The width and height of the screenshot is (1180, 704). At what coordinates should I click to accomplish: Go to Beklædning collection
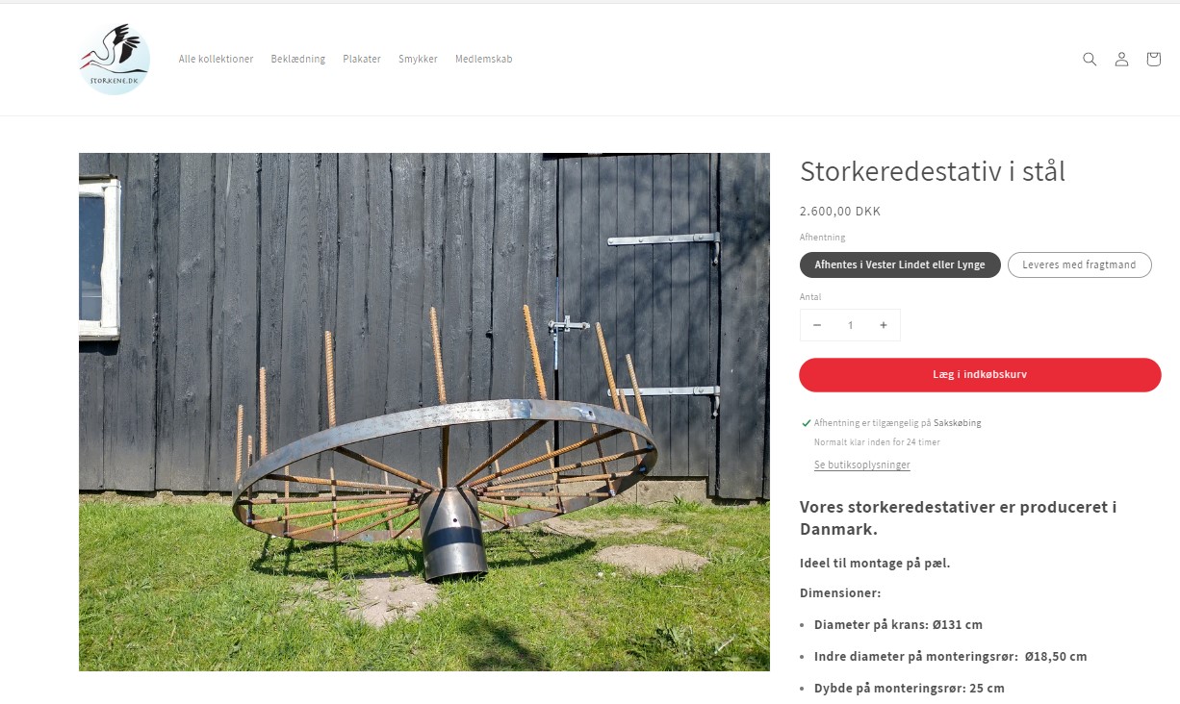click(298, 59)
